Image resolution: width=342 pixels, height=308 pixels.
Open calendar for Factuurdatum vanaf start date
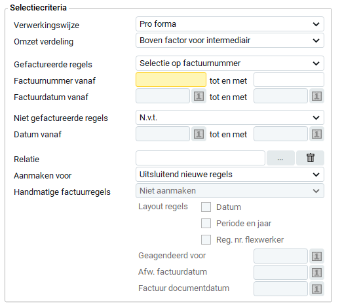pyautogui.click(x=199, y=96)
